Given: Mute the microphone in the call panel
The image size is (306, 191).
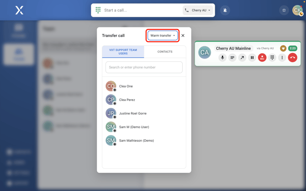Looking at the screenshot, I should click(x=222, y=58).
